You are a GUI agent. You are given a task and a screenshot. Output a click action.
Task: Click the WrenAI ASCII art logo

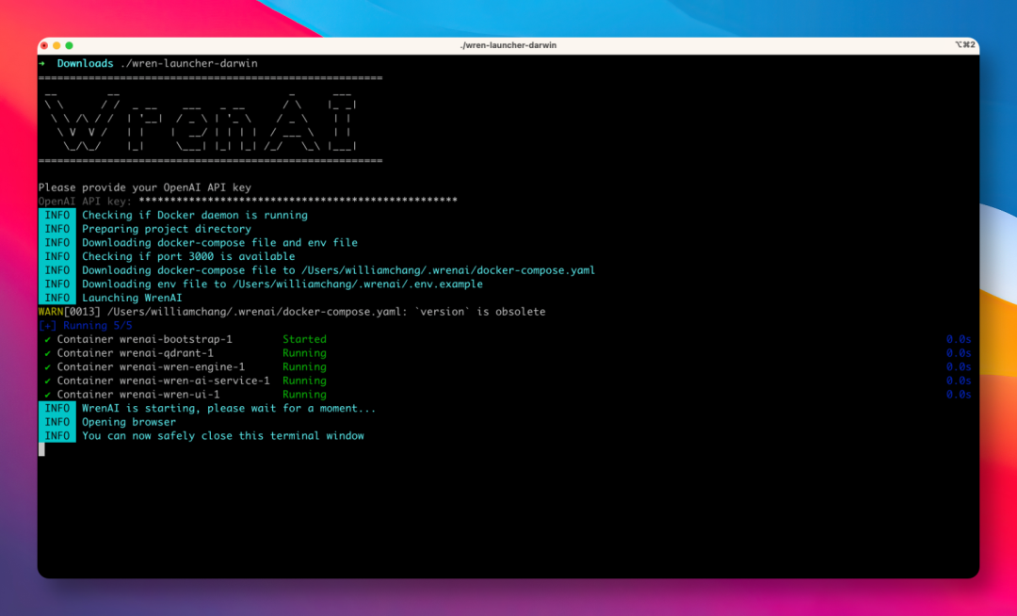pos(201,120)
